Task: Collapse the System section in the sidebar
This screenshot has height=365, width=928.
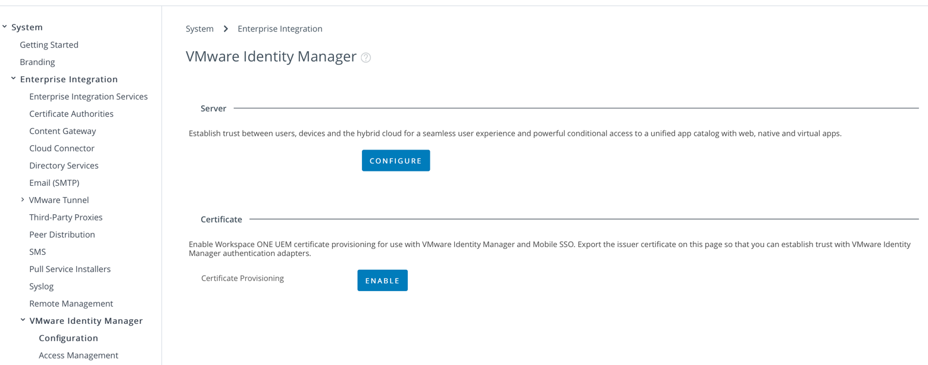Action: click(5, 26)
